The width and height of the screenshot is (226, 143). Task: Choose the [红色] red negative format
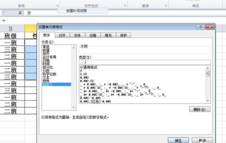(95, 101)
